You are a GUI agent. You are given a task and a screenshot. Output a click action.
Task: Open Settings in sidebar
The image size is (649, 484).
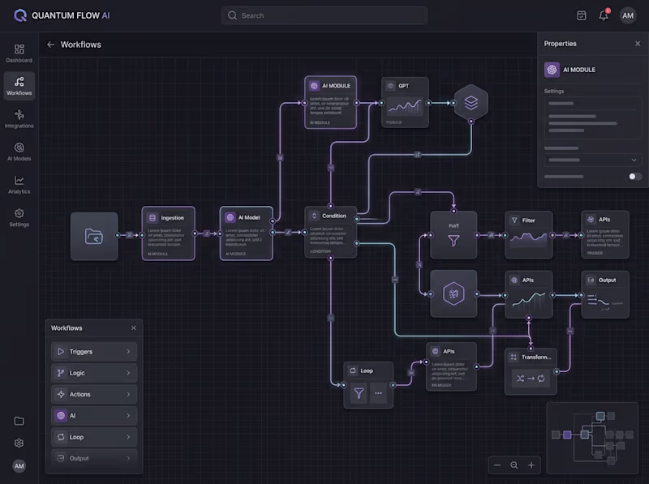click(19, 217)
